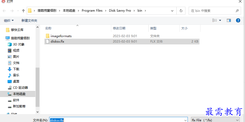Screen dimensions: 245x122
Task: Open the view options dropdown arrow
Action: pos(220,20)
